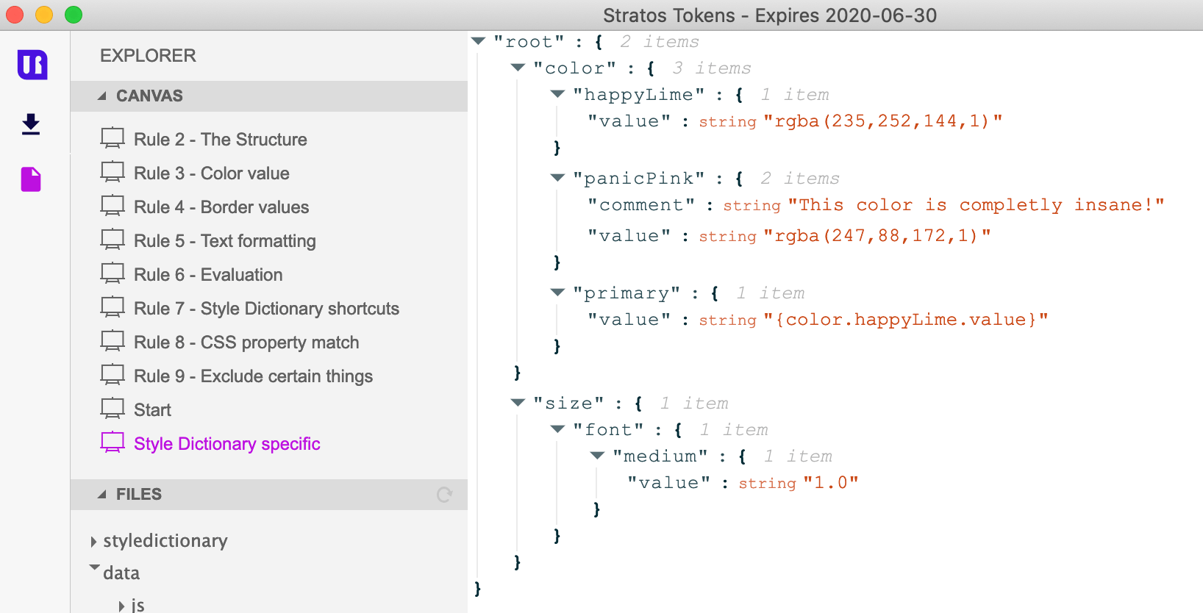Click the "2 items" count next to root
The height and width of the screenshot is (613, 1203).
click(x=660, y=42)
